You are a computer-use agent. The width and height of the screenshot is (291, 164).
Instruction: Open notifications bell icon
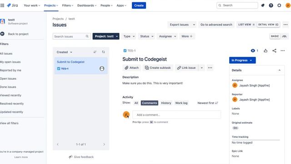(263, 5)
